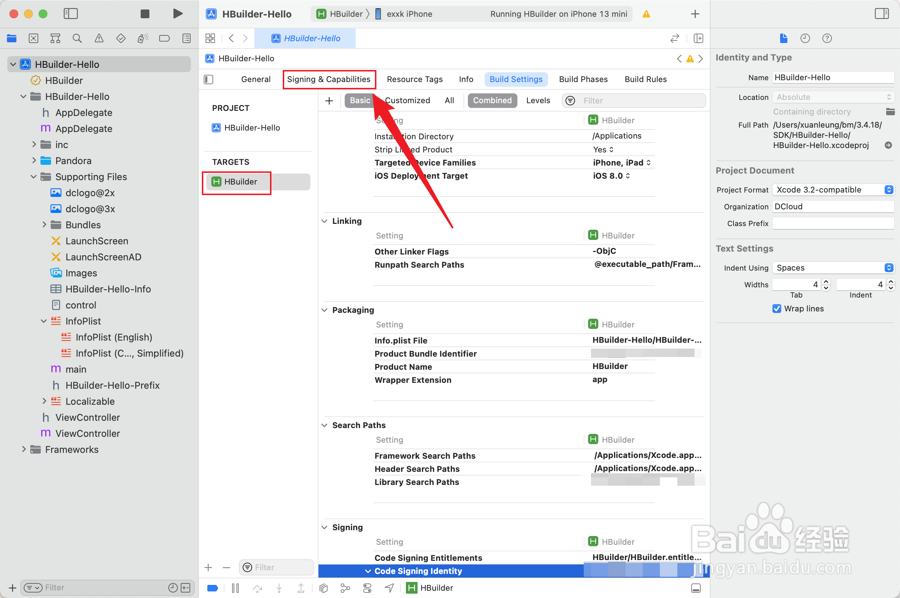Click the Debug Memory Graph icon
Viewport: 900px width, 598px height.
click(x=345, y=588)
